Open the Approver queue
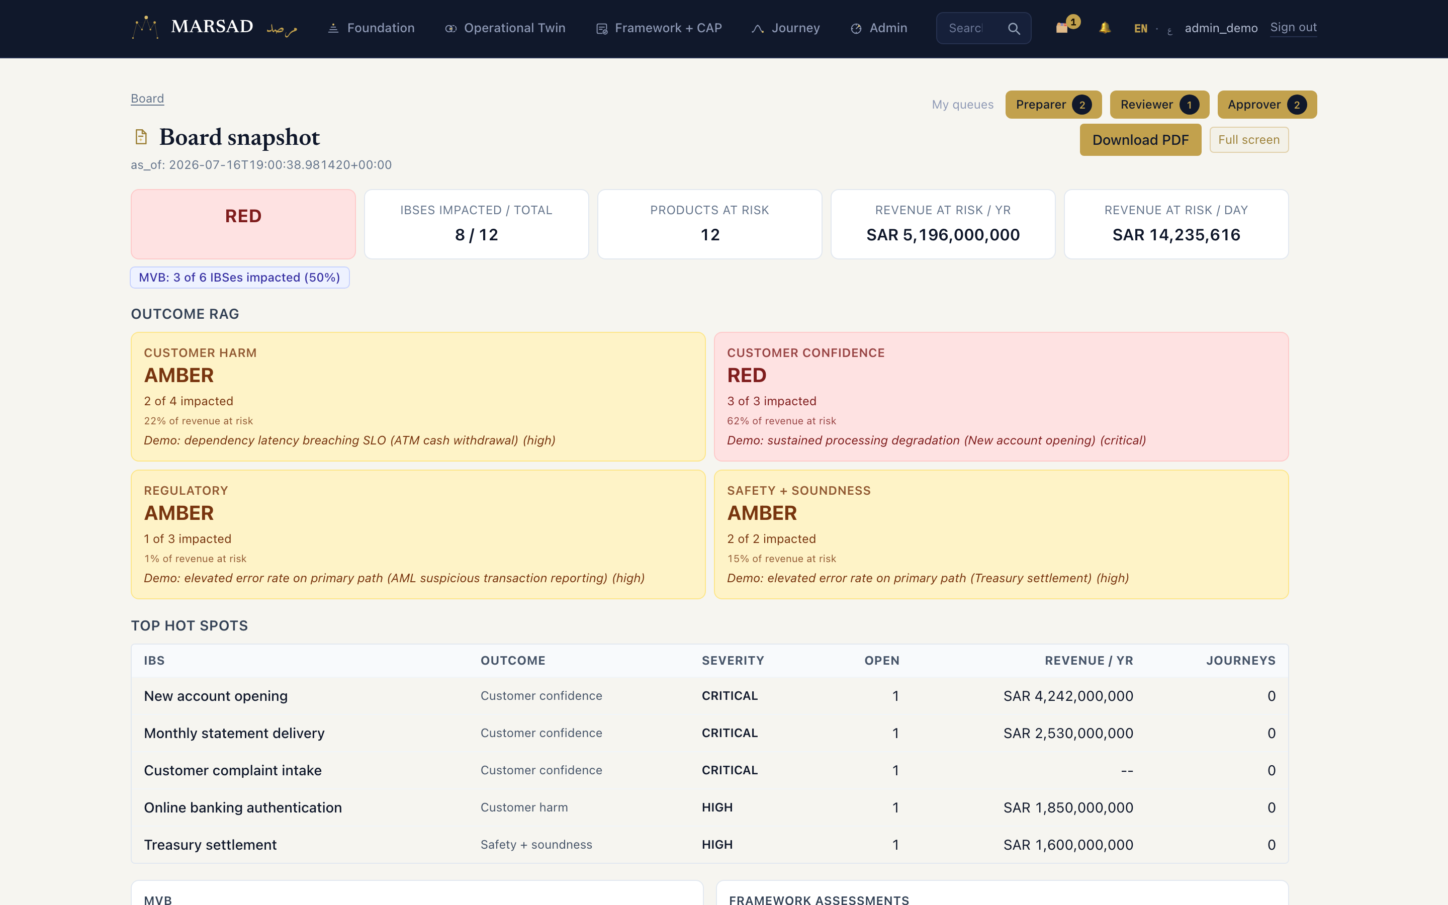This screenshot has width=1448, height=905. (1266, 105)
